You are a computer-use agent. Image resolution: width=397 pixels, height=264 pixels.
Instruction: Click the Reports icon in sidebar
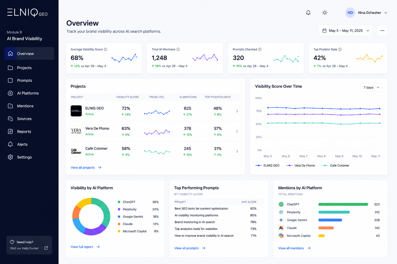point(10,131)
